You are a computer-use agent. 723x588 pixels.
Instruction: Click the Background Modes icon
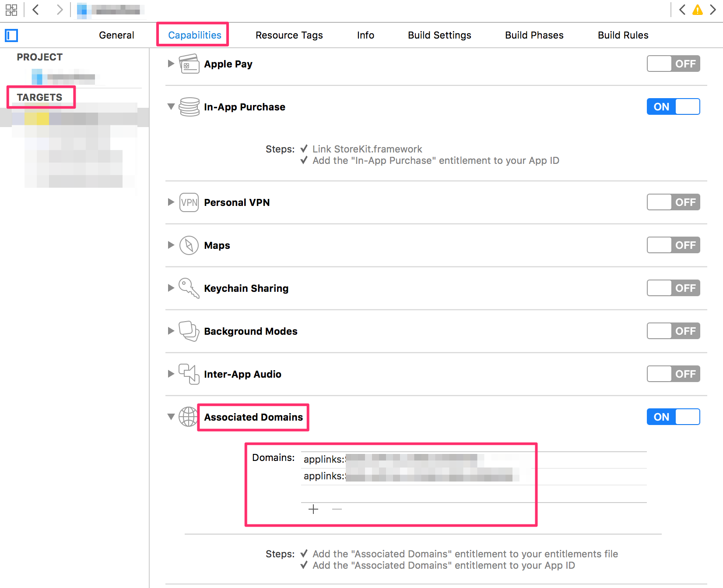coord(189,331)
